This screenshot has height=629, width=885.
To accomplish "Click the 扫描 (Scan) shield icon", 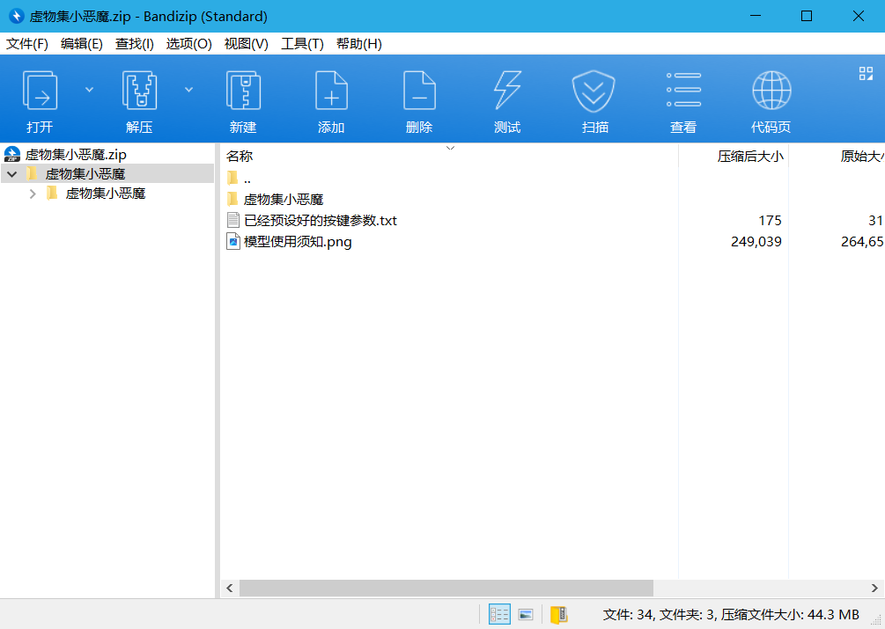I will (594, 91).
